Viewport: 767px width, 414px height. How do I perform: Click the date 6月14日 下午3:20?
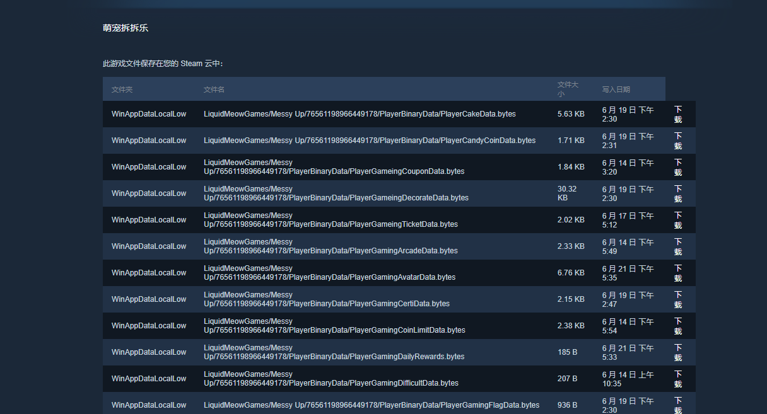[x=628, y=167]
